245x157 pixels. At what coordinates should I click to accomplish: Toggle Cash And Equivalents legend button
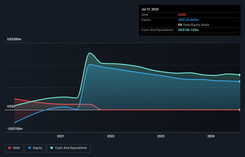[69, 148]
